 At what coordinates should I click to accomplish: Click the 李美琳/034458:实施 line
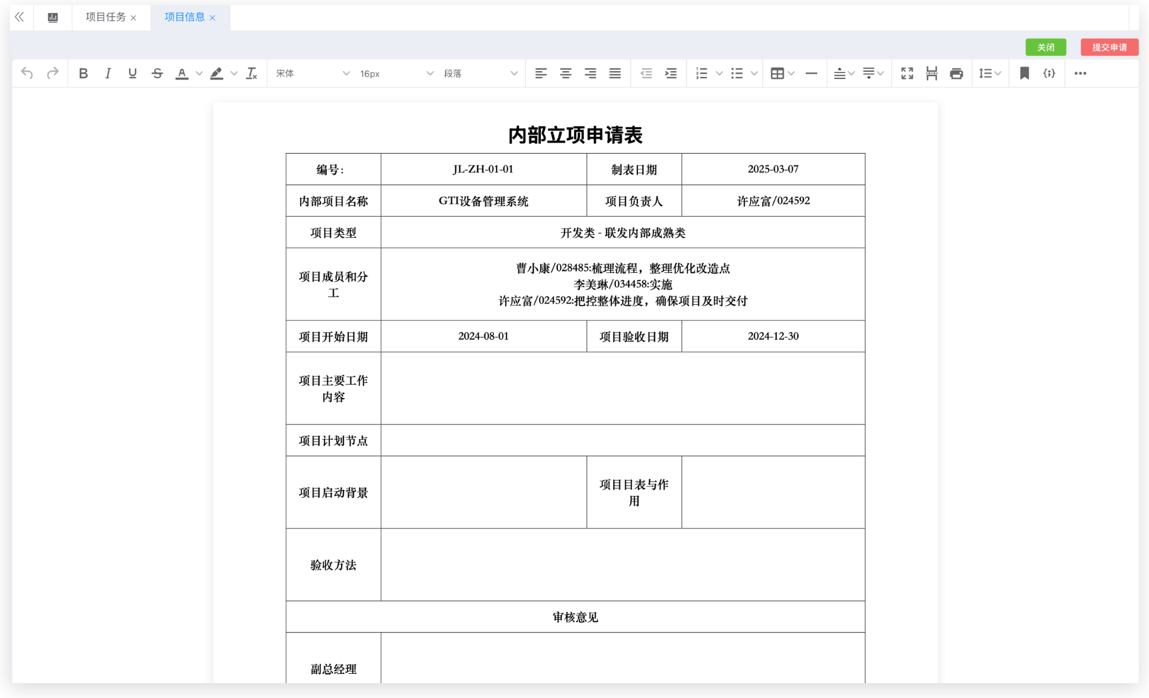[x=623, y=284]
